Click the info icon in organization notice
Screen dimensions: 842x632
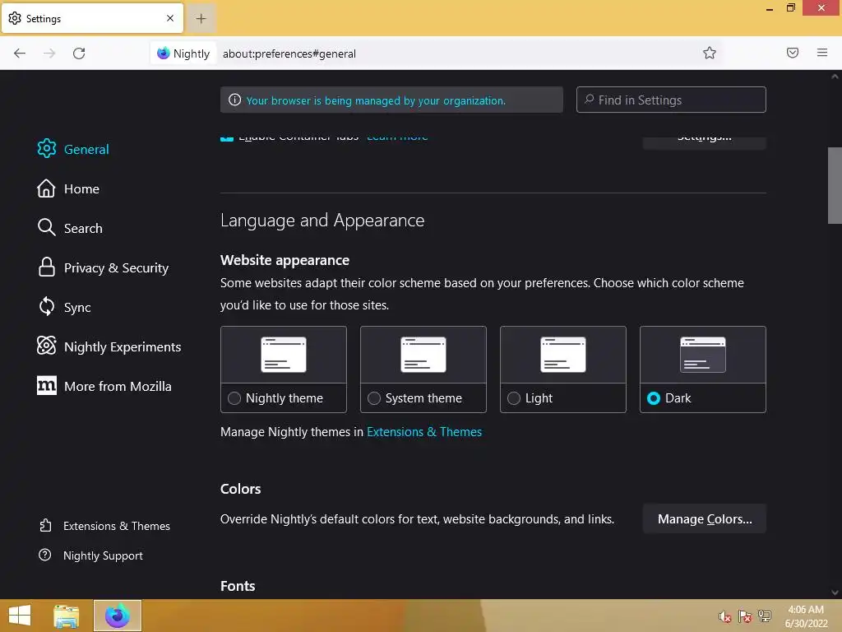234,100
